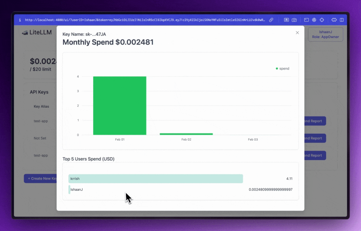Click the LiteLLM logo in background page
The image size is (361, 231).
point(37,32)
